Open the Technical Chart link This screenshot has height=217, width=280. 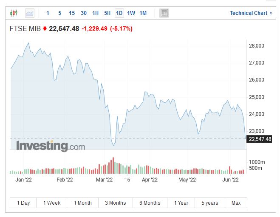pyautogui.click(x=251, y=13)
